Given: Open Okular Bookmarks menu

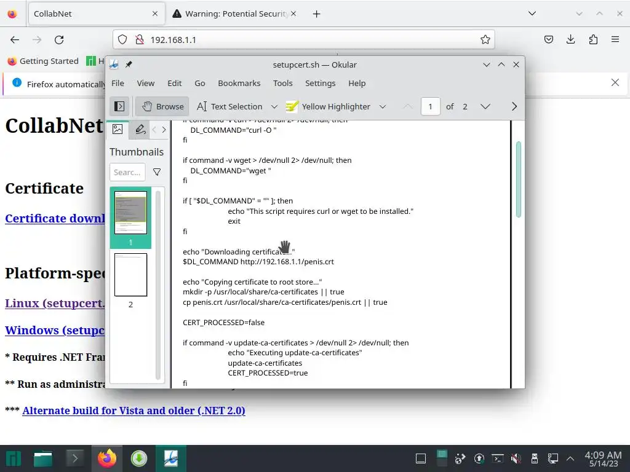Looking at the screenshot, I should pos(239,83).
